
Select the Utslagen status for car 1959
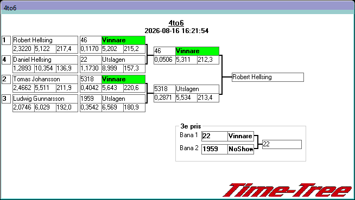pos(123,99)
